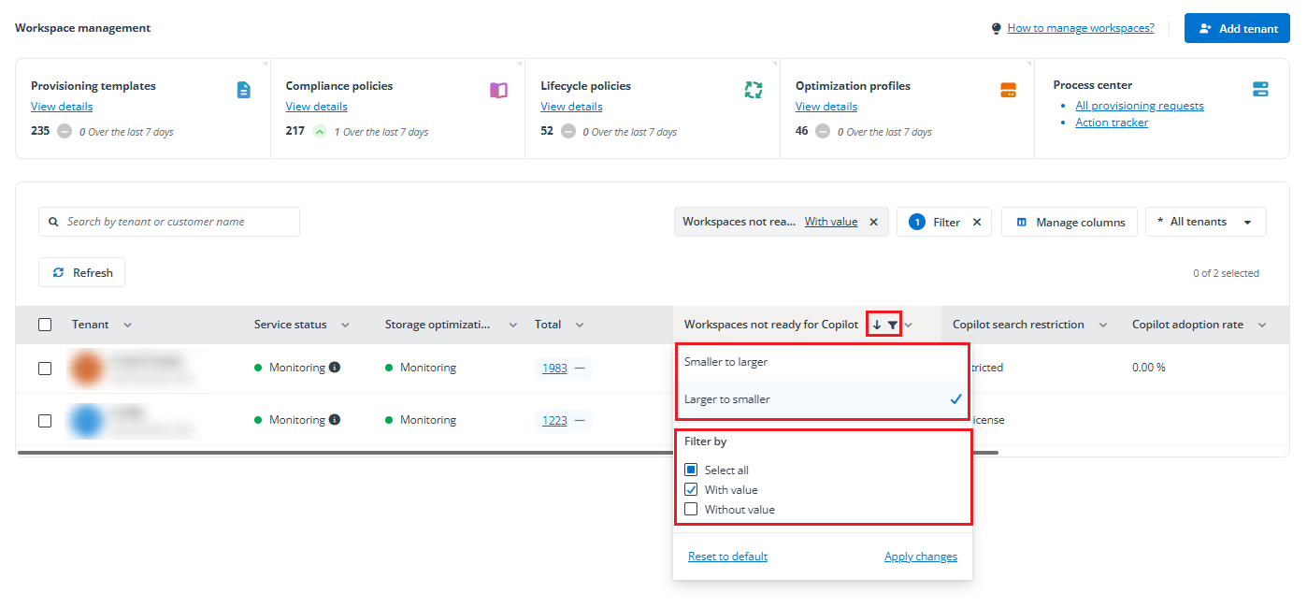Click grey trend indicator under Provisioning templates
The image size is (1307, 608).
[65, 131]
